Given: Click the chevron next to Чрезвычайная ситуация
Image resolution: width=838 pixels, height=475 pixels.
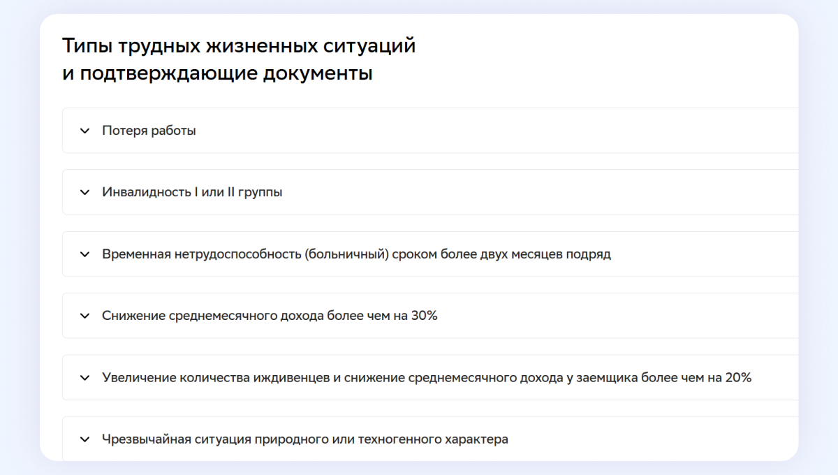Looking at the screenshot, I should [84, 439].
